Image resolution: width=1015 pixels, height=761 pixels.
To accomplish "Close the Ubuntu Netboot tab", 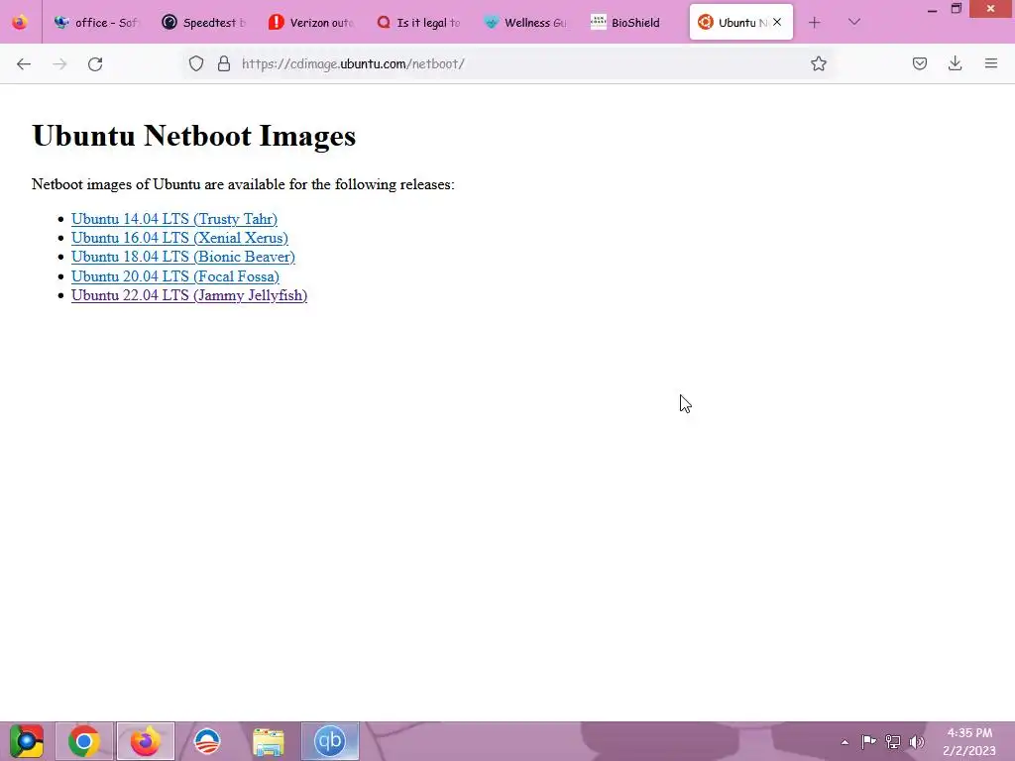I will point(777,22).
